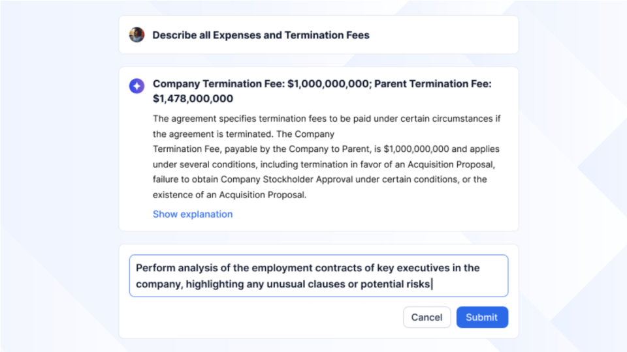Click the line 'Termination Fee, payable by the Company'
The height and width of the screenshot is (352, 627).
[x=261, y=149]
